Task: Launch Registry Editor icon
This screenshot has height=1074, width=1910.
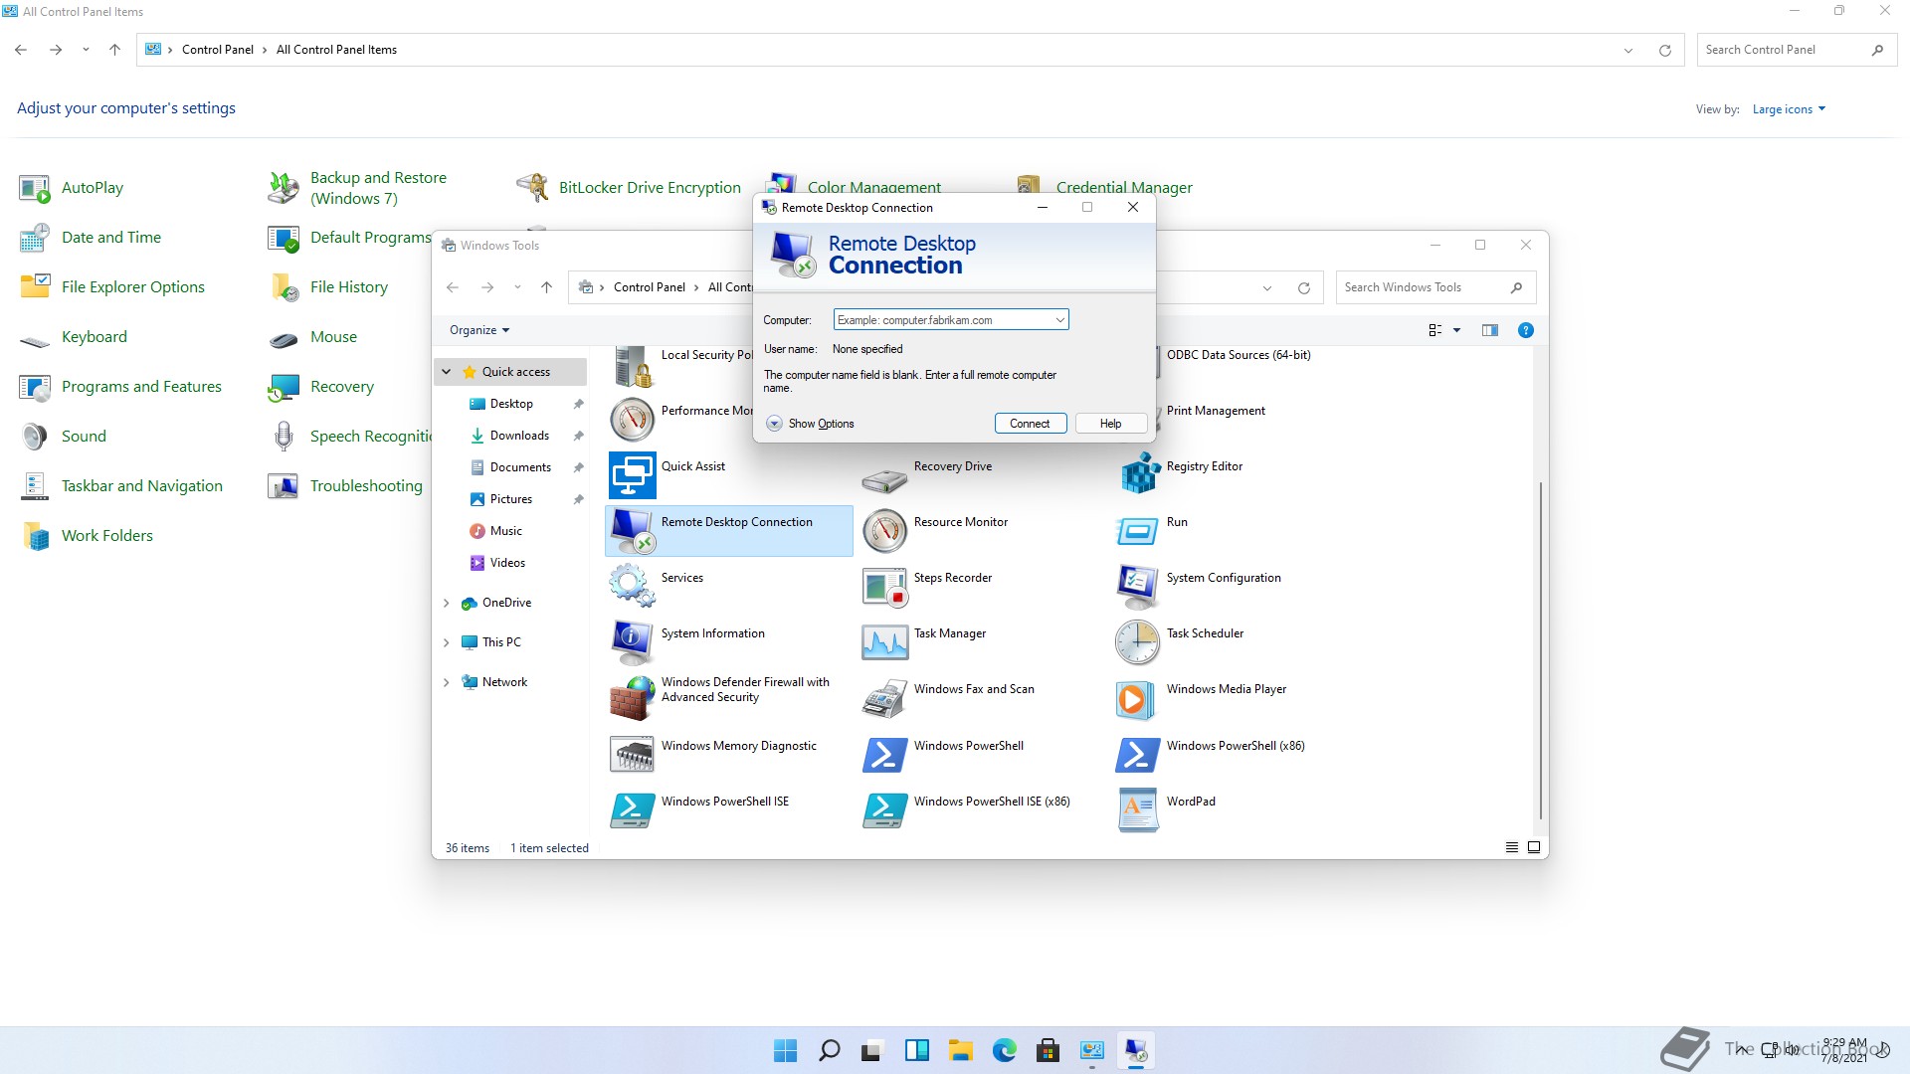Action: (x=1138, y=474)
